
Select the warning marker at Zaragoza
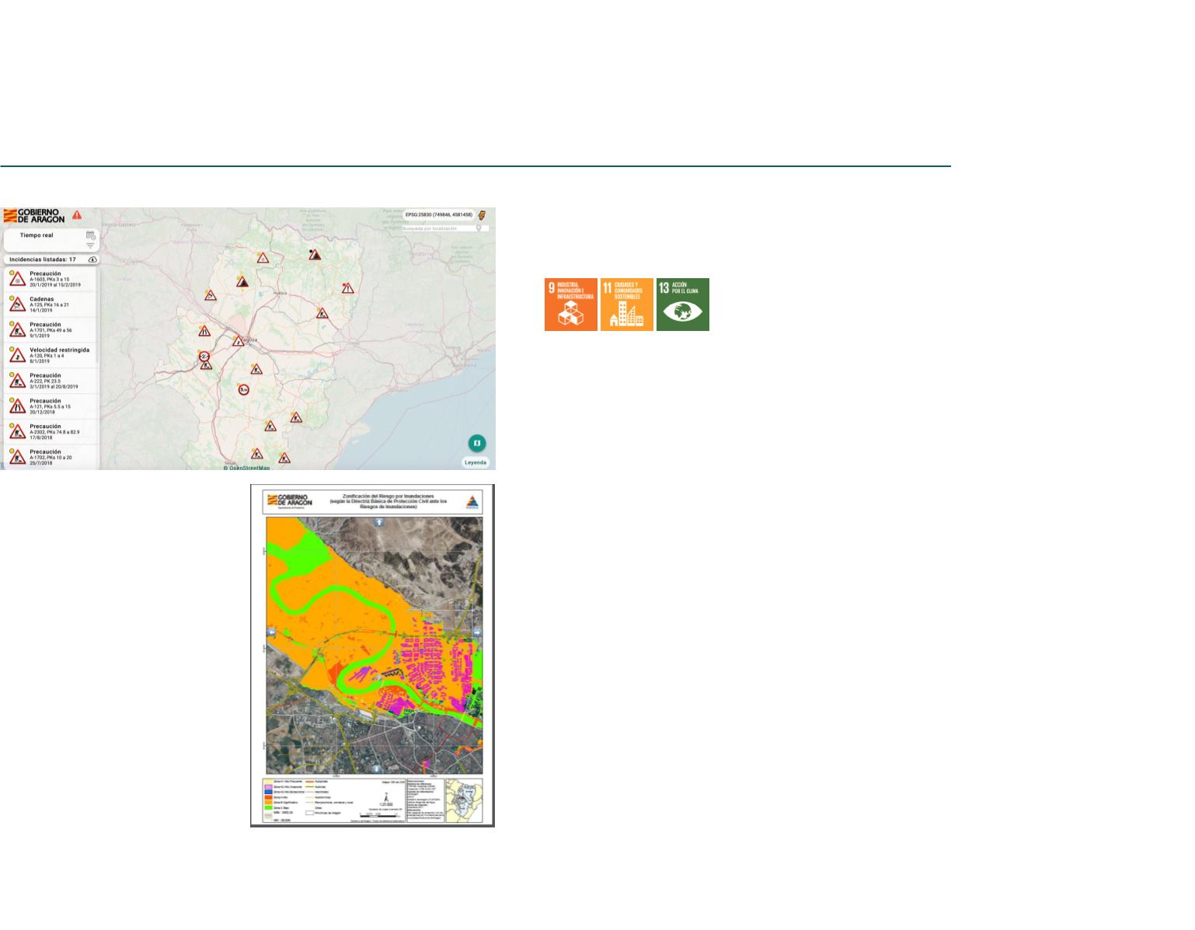[239, 340]
